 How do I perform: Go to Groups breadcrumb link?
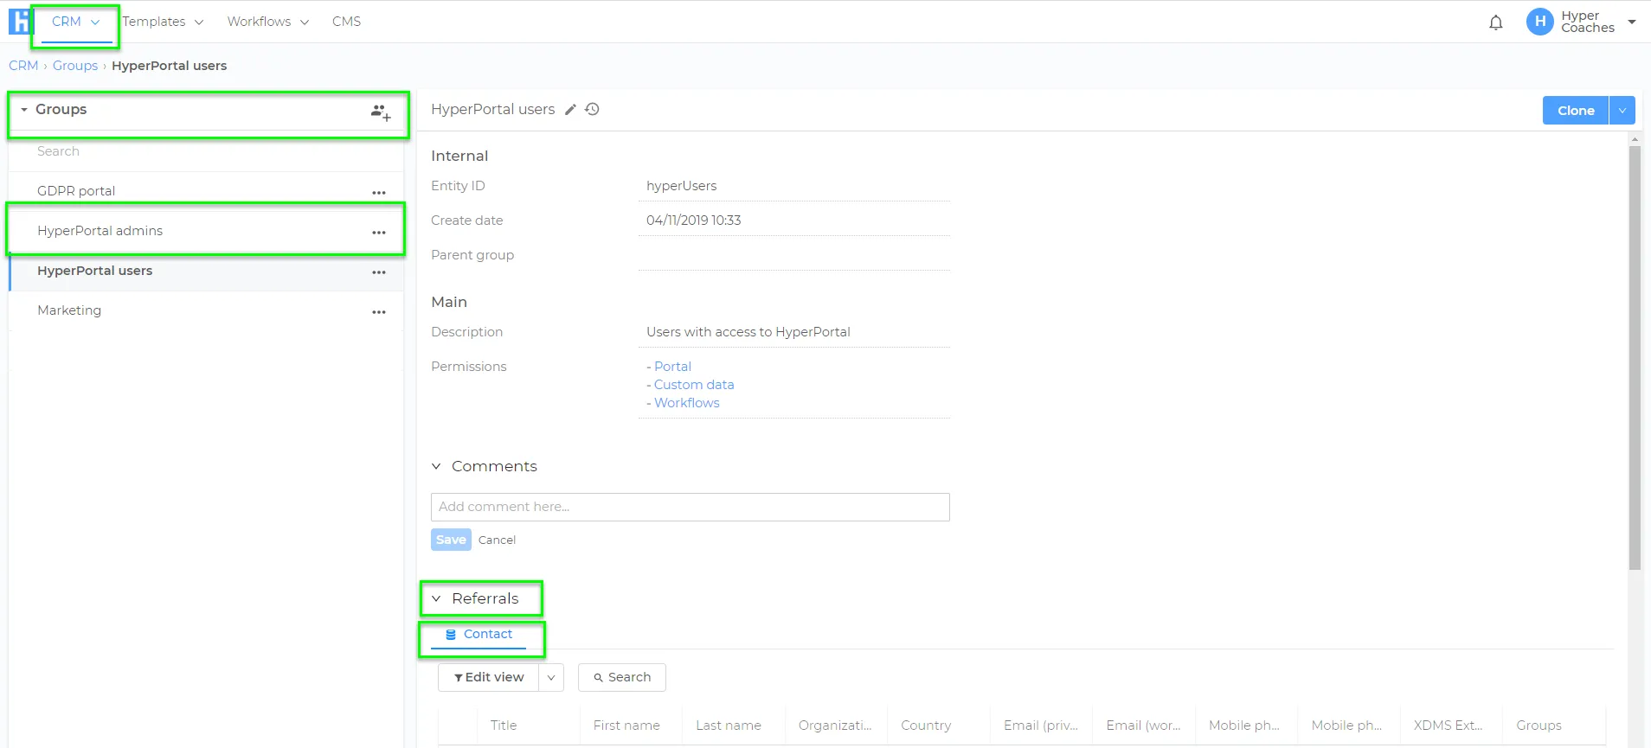75,66
